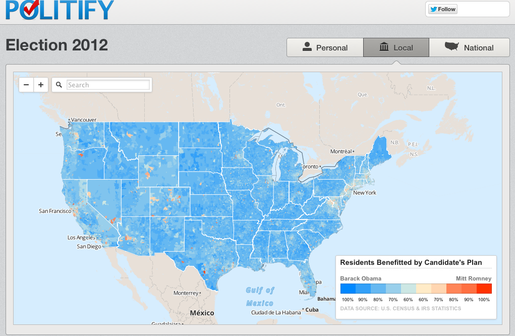Click the Twitter bird icon
This screenshot has width=515, height=336.
(x=433, y=9)
